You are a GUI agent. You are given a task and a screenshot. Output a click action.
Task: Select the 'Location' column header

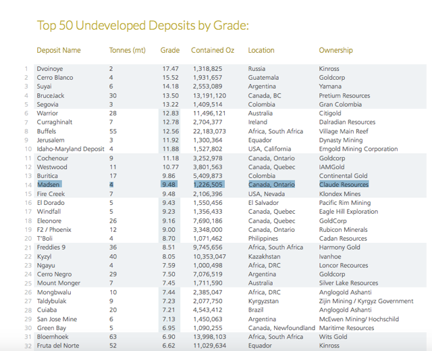click(261, 51)
